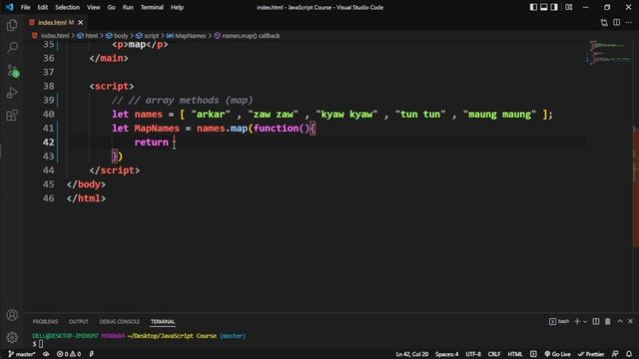Image resolution: width=639 pixels, height=359 pixels.
Task: Click script breadcrumb segment
Action: coord(151,36)
